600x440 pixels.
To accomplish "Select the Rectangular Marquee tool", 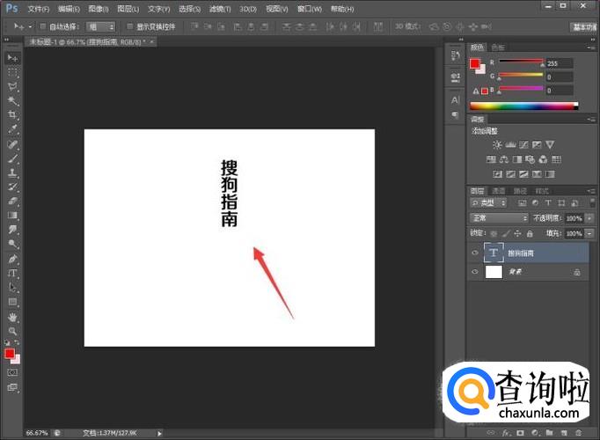I will pyautogui.click(x=12, y=71).
